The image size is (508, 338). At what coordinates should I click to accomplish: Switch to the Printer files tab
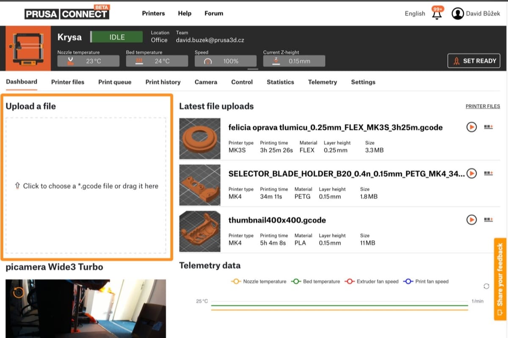[68, 82]
